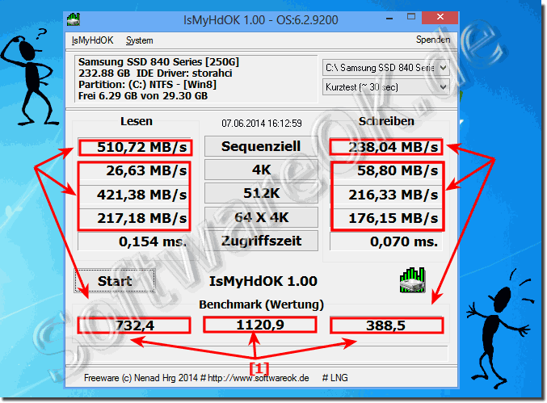The height and width of the screenshot is (403, 547).
Task: Click the # LNG language link
Action: point(335,378)
